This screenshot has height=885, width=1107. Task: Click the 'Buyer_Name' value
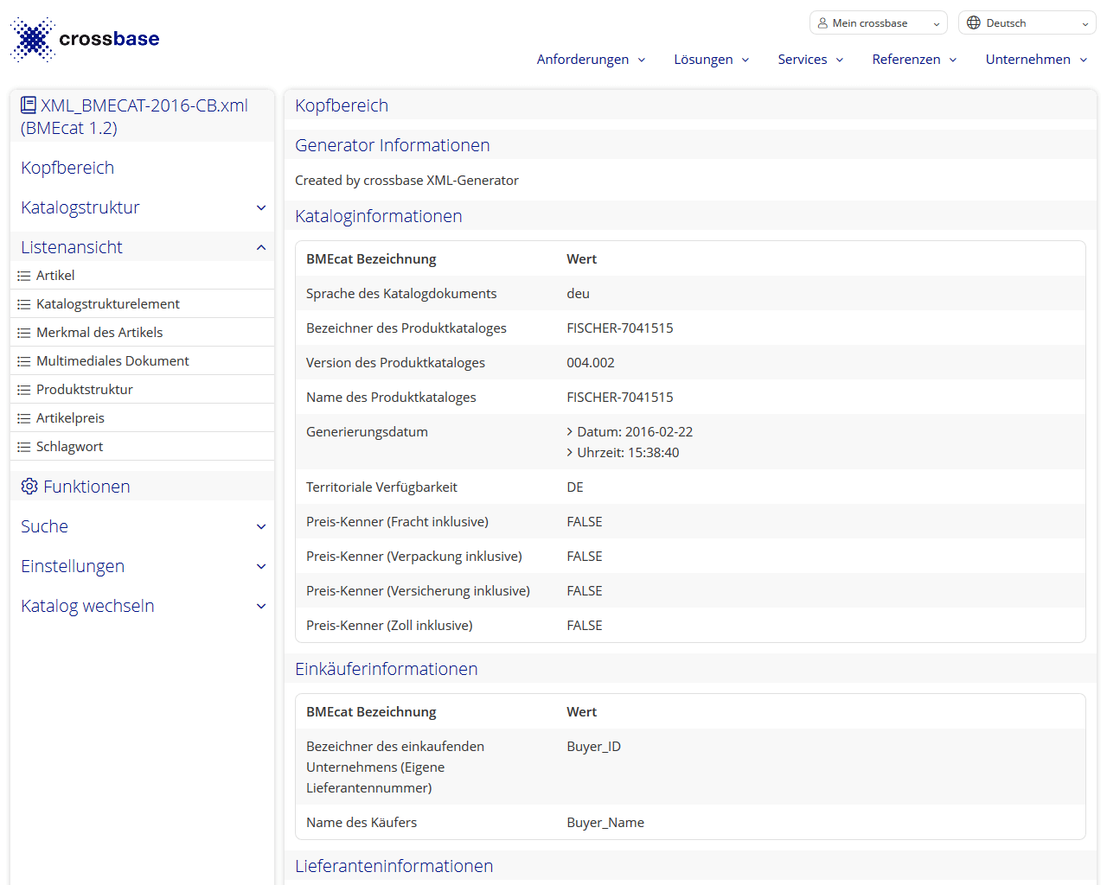tap(605, 823)
